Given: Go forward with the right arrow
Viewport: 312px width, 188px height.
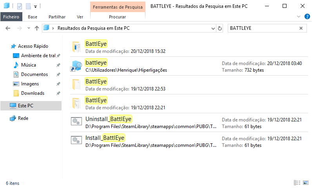Looking at the screenshot, I should 19,28.
